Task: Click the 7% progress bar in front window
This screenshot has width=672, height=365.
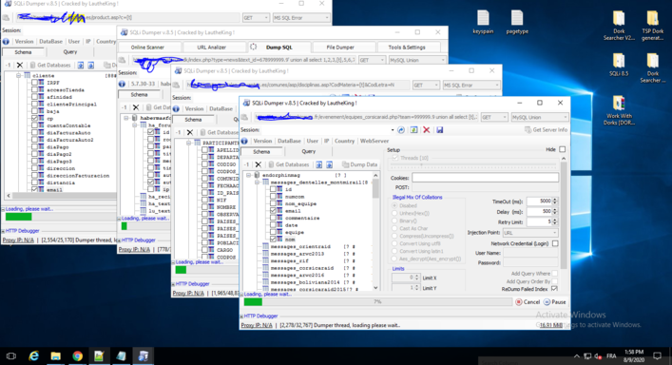Action: (x=377, y=302)
